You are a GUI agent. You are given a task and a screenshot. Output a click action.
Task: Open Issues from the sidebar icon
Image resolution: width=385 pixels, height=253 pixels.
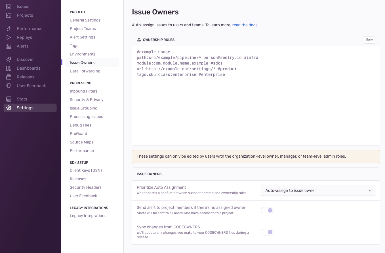[x=9, y=6]
